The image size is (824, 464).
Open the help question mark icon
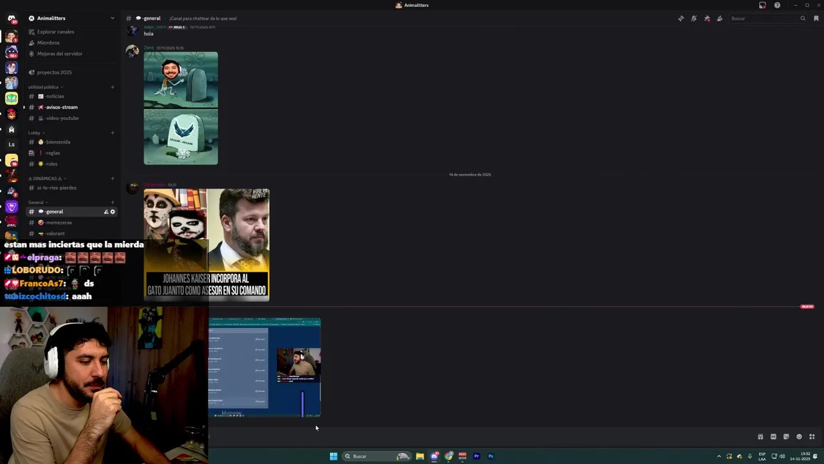777,5
